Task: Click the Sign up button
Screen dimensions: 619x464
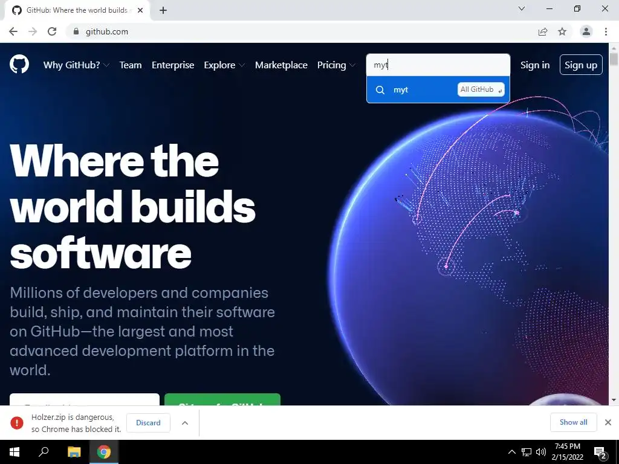Action: 581,65
